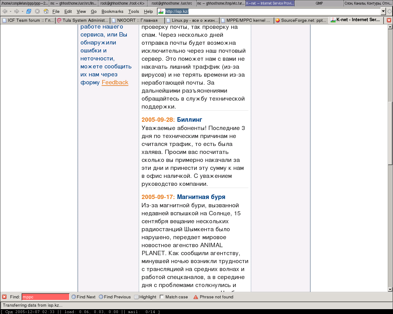Click the Find field containing mppc
Viewport: 393px width, 314px height.
pyautogui.click(x=45, y=297)
